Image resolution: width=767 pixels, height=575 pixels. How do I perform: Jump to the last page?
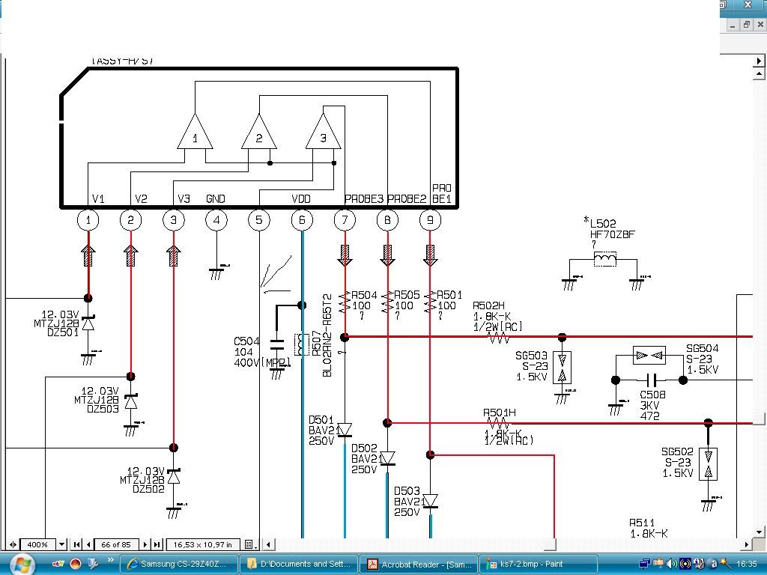[157, 544]
